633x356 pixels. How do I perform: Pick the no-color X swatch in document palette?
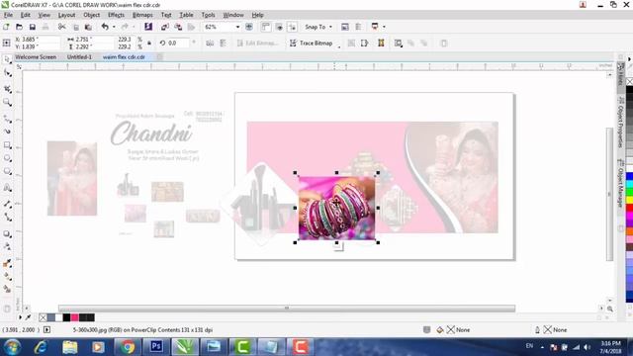pyautogui.click(x=43, y=317)
